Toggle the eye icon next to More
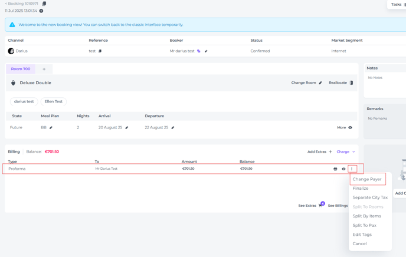 pos(350,127)
